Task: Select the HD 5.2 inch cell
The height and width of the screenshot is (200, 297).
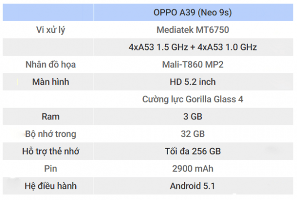Action: coord(193,82)
